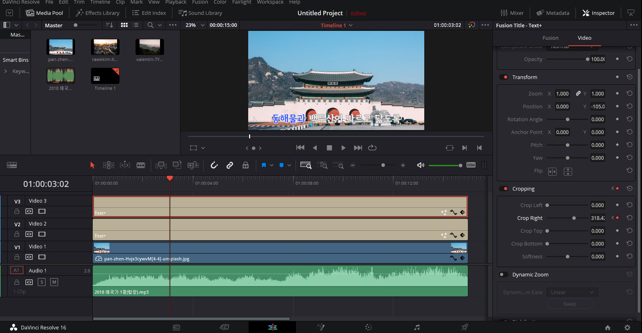Viewport: 642px width, 333px height.
Task: Expand the Keywords smart bin
Action: click(6, 71)
